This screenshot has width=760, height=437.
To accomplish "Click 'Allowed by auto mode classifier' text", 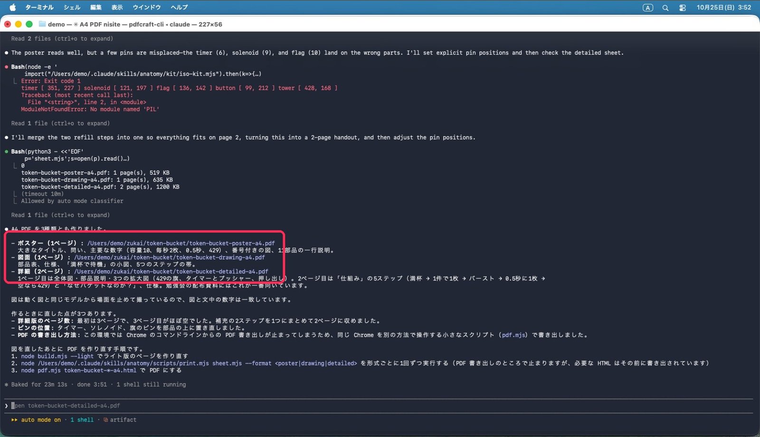I will point(72,201).
